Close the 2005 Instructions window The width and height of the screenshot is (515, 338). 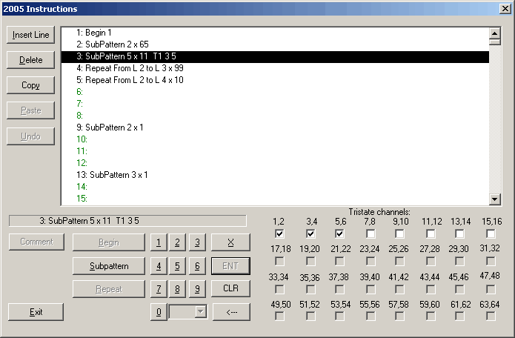point(504,9)
